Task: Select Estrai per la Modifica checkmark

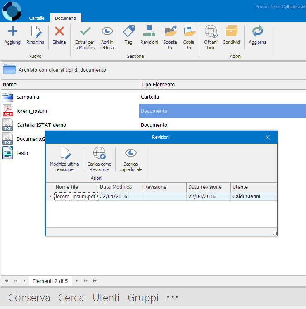Action: tap(85, 31)
